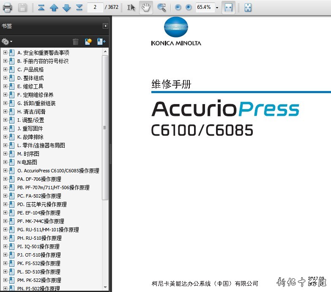The width and height of the screenshot is (331, 292).
Task: Open bookmark 'G. 拆卸/重新组装'
Action: [36, 103]
